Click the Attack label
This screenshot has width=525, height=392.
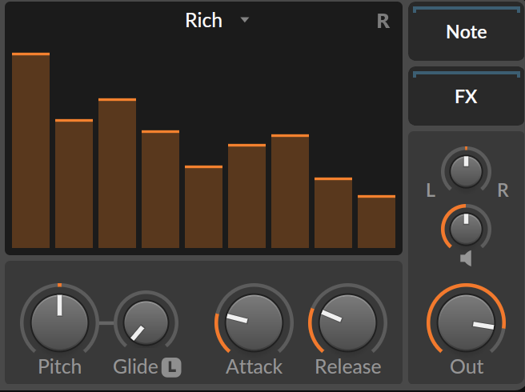point(254,367)
